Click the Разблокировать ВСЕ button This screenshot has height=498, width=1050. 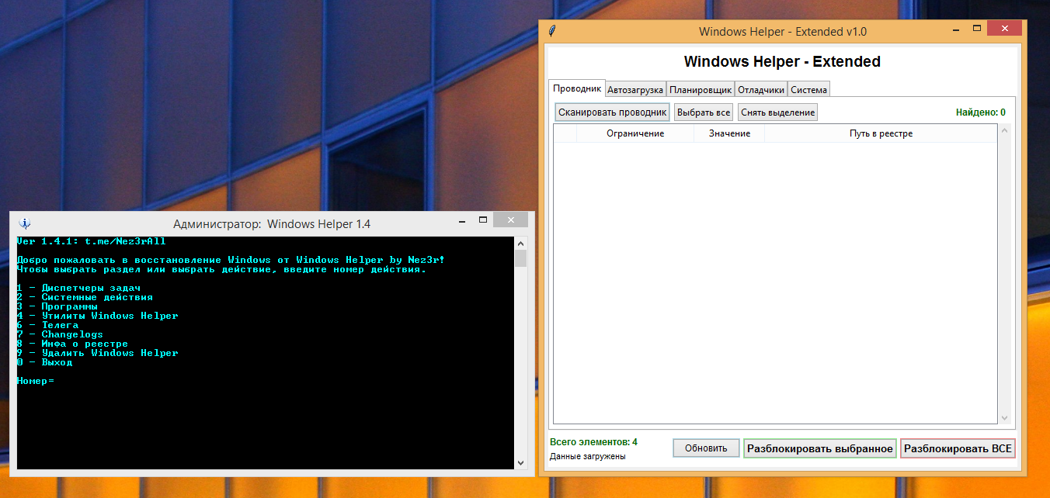pos(958,448)
